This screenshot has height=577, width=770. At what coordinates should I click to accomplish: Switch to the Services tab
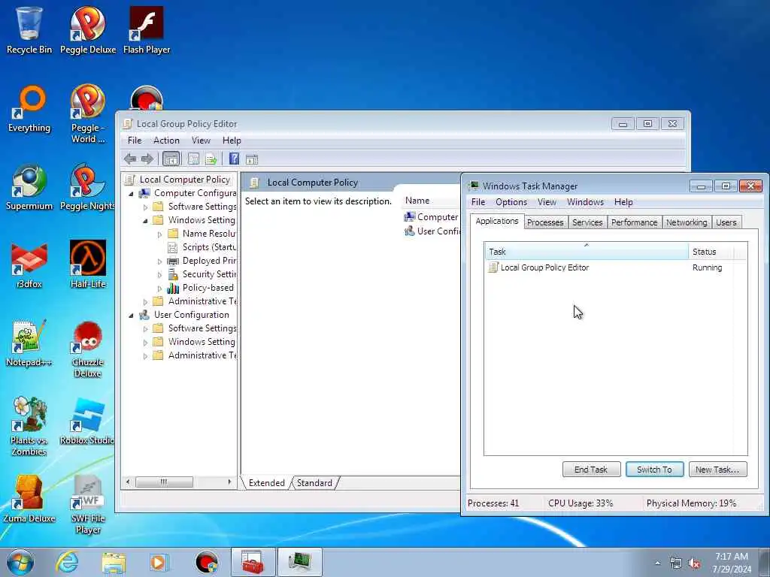[587, 222]
